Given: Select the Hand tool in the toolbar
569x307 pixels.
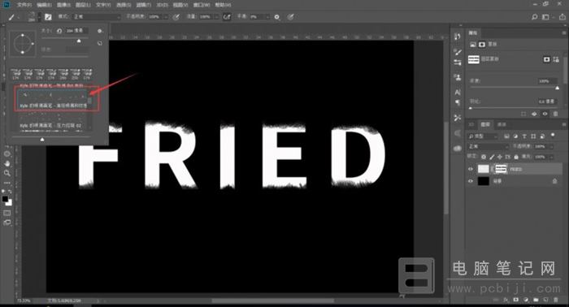Looking at the screenshot, I should [7, 163].
